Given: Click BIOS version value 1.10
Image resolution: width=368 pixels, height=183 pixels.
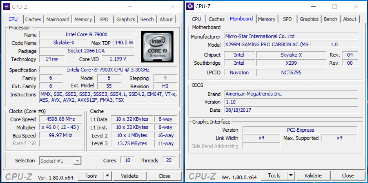Looking at the screenshot, I should point(291,102).
